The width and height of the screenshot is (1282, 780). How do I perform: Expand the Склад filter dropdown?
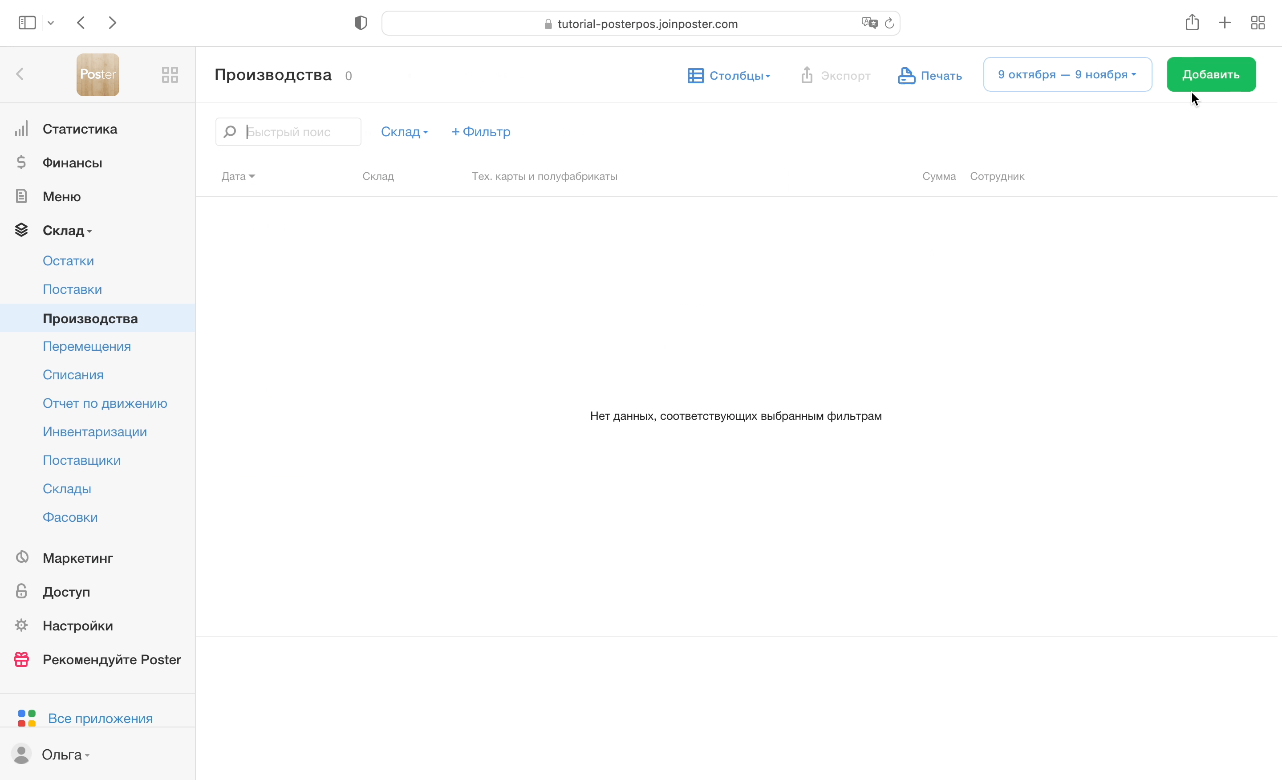click(x=404, y=132)
